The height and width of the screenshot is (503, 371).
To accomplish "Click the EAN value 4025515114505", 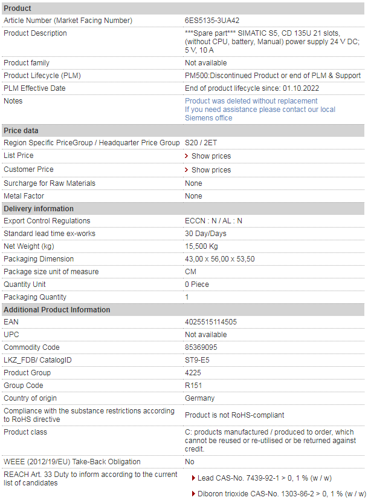I will pyautogui.click(x=211, y=322).
